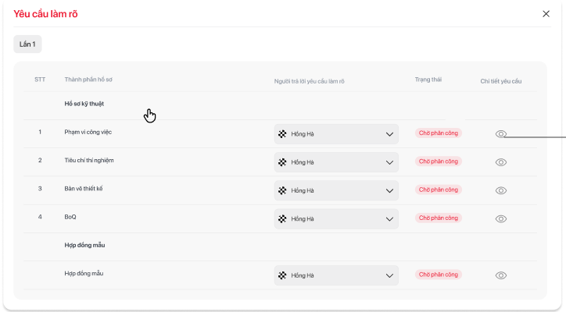The height and width of the screenshot is (312, 566).
Task: Open eye icon for Bản vẽ thiết kế
Action: [501, 190]
